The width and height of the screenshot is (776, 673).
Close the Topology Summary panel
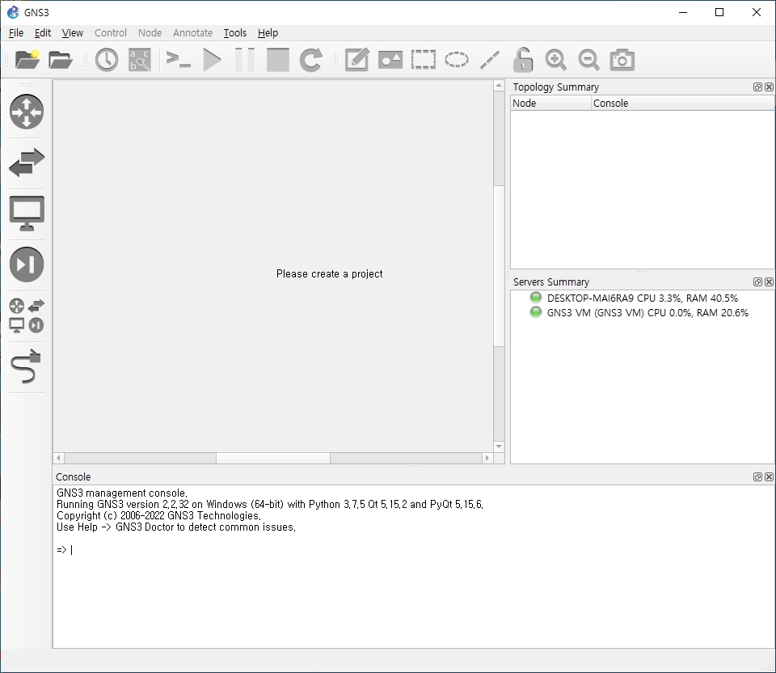pos(769,87)
